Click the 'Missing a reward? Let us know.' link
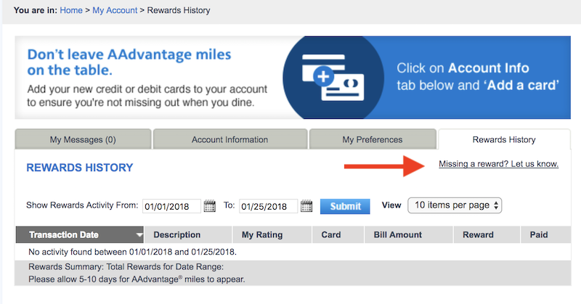581x304 pixels. tap(498, 164)
